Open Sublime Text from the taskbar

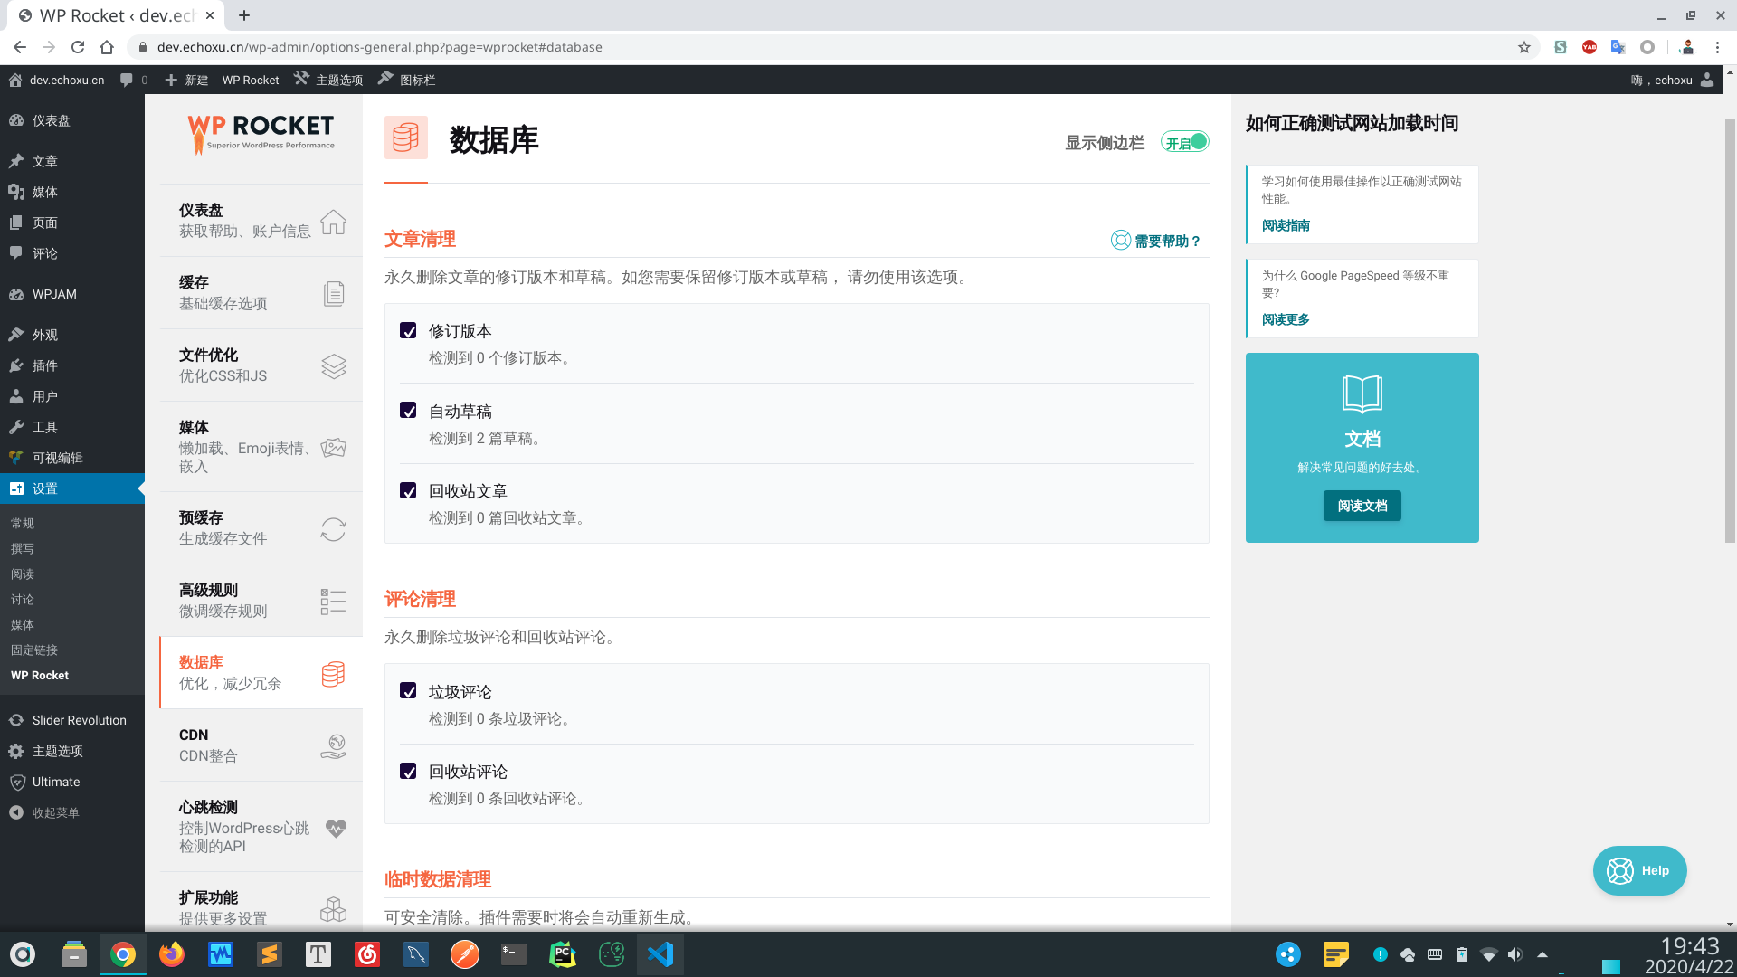click(270, 954)
